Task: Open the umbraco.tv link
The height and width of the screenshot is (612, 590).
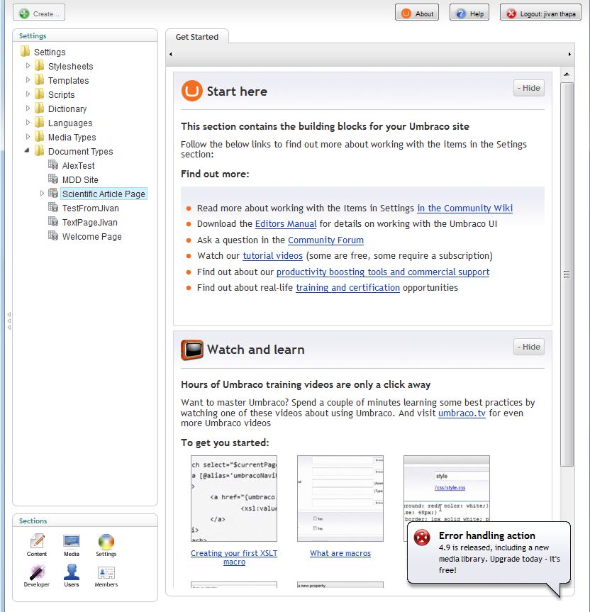Action: 462,413
